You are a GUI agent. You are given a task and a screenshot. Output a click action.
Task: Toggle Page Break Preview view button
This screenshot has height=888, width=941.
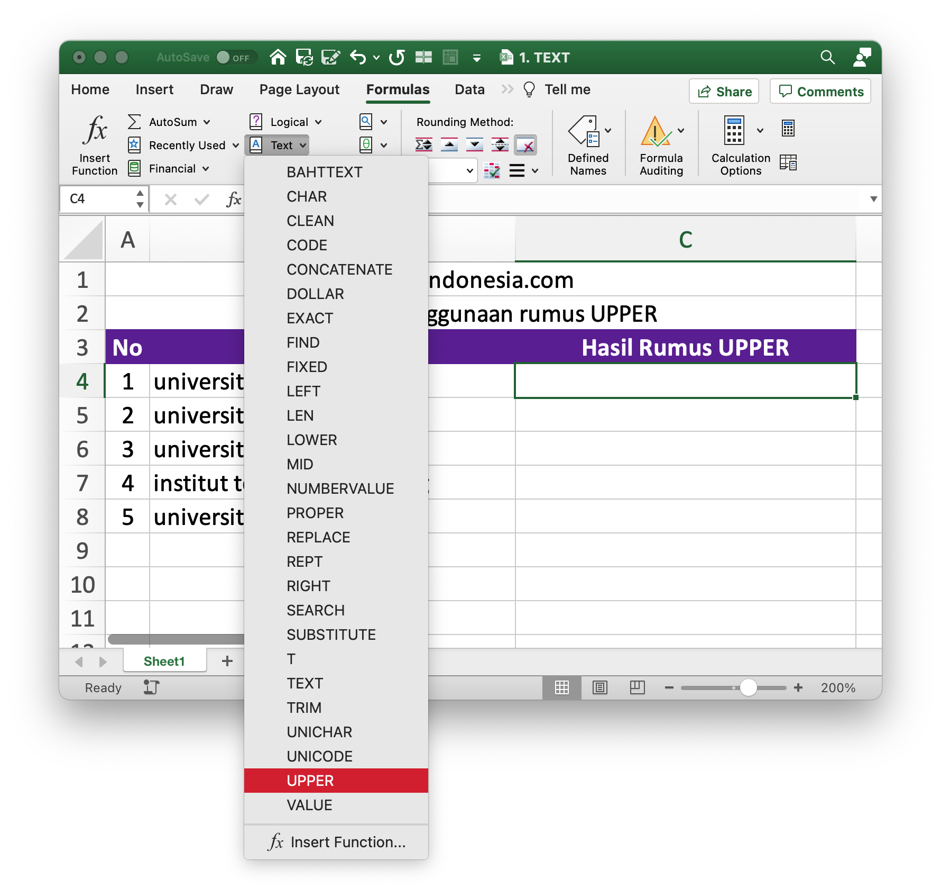(638, 687)
